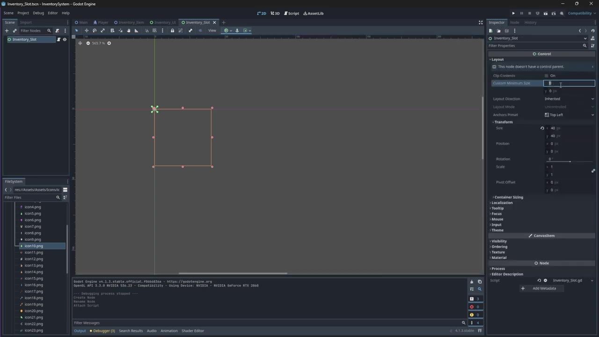Open the Compatibility renderer dropdown
The width and height of the screenshot is (599, 337).
pyautogui.click(x=581, y=13)
